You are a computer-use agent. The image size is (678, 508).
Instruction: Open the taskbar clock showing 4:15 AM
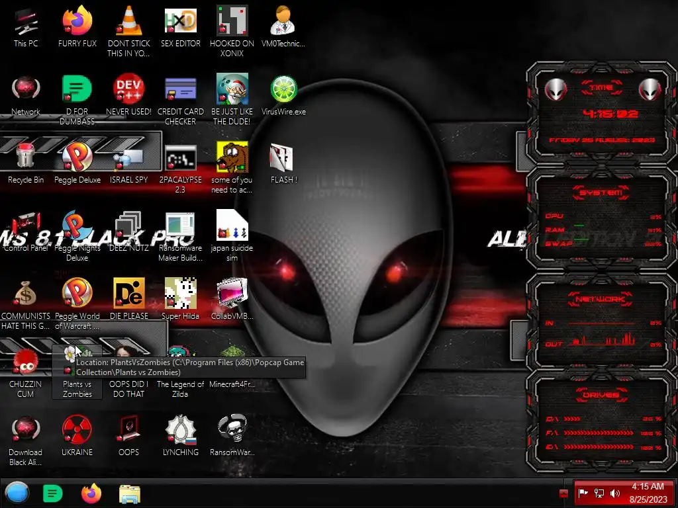coord(648,493)
